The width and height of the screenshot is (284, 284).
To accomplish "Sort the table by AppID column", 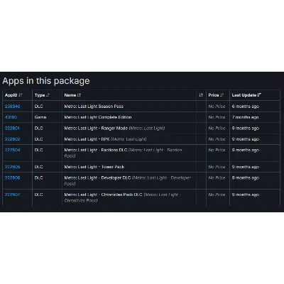I will coord(13,95).
